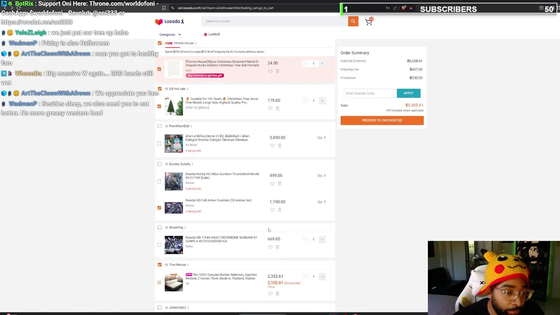560x315 pixels.
Task: Click the Sunsky Gunpla store icon
Action: pos(166,164)
